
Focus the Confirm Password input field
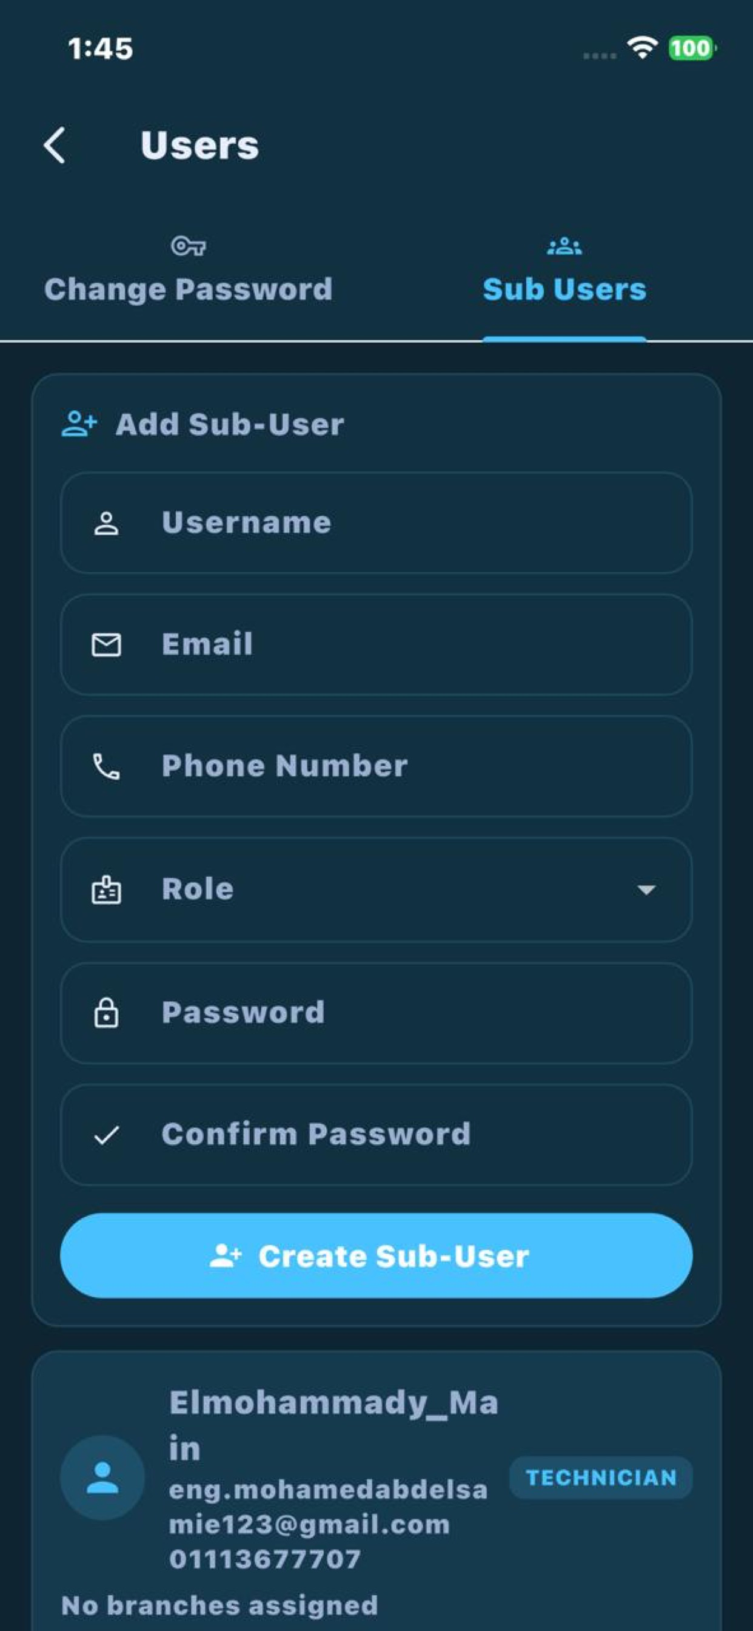376,1135
